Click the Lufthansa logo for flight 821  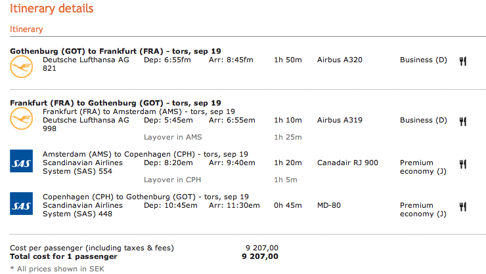pyautogui.click(x=21, y=66)
